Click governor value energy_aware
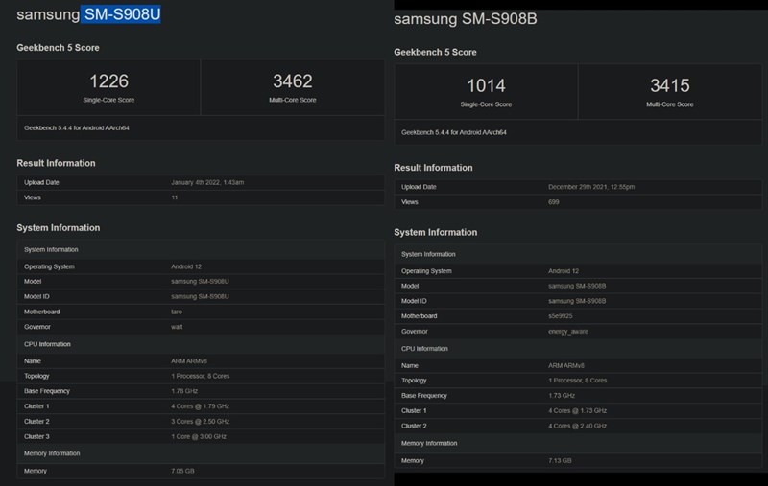Image resolution: width=768 pixels, height=486 pixels. pyautogui.click(x=568, y=331)
